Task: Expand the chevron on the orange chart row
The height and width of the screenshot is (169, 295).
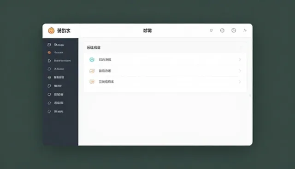Action: click(240, 71)
